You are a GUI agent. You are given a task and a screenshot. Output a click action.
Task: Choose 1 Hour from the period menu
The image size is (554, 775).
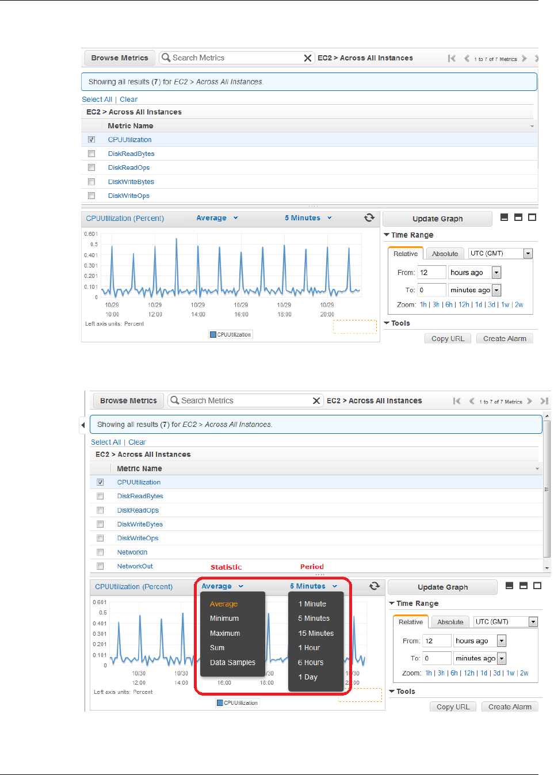pyautogui.click(x=309, y=648)
